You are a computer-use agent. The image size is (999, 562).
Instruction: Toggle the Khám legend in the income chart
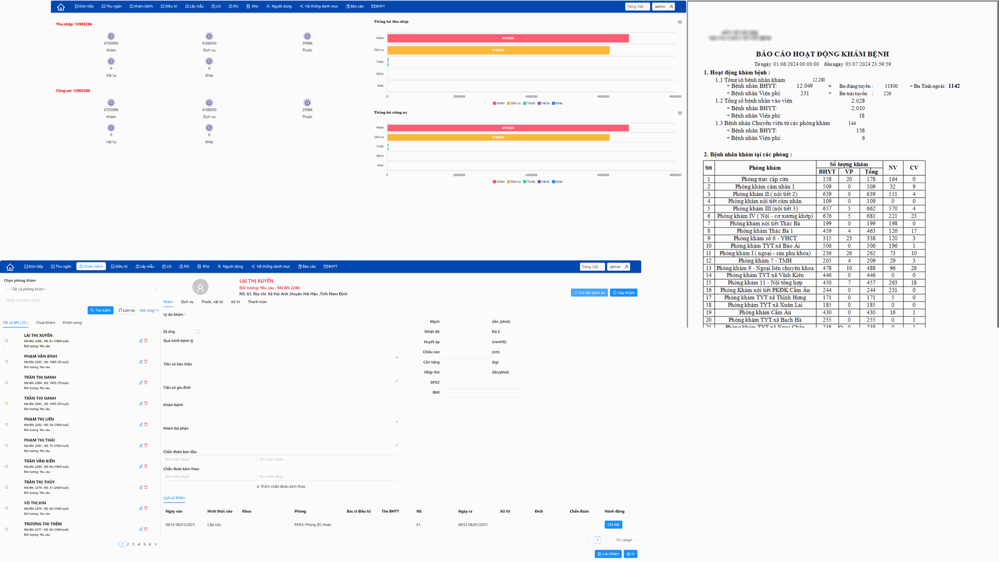click(498, 103)
